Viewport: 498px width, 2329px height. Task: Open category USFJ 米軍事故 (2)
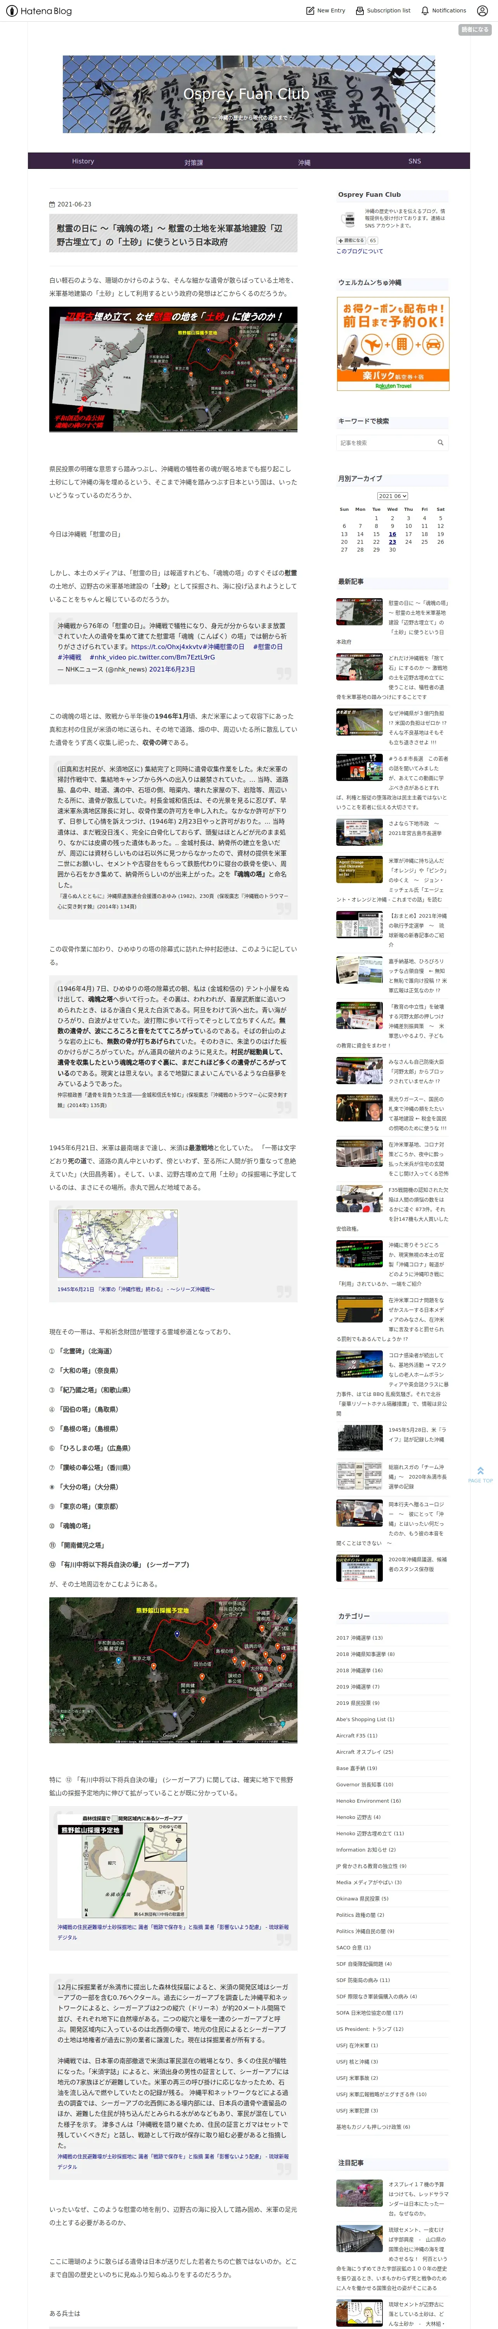[x=357, y=2077]
